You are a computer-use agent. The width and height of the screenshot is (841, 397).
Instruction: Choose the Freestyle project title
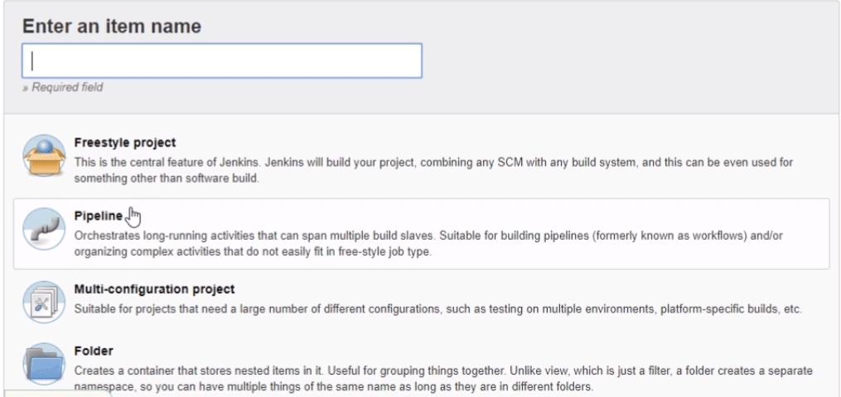(125, 143)
